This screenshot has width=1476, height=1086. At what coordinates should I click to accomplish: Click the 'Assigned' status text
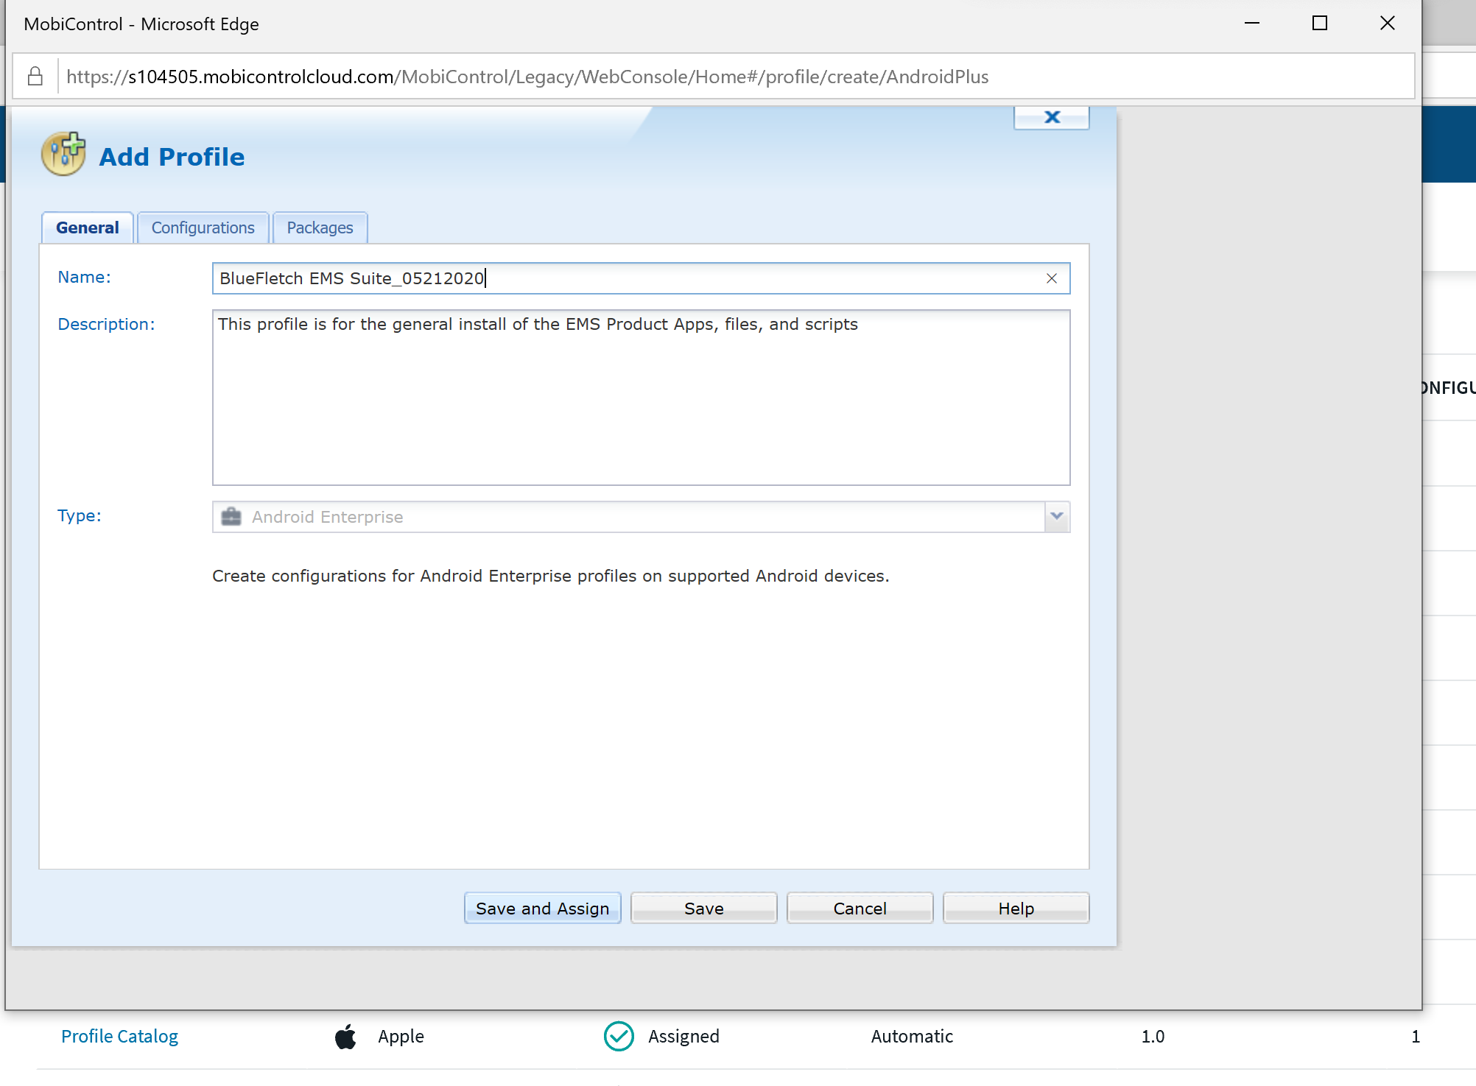tap(683, 1037)
